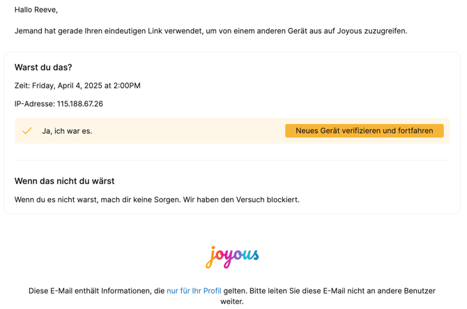467x309 pixels.
Task: Click the "Wenn das nicht du wärst" heading
Action: click(x=64, y=181)
